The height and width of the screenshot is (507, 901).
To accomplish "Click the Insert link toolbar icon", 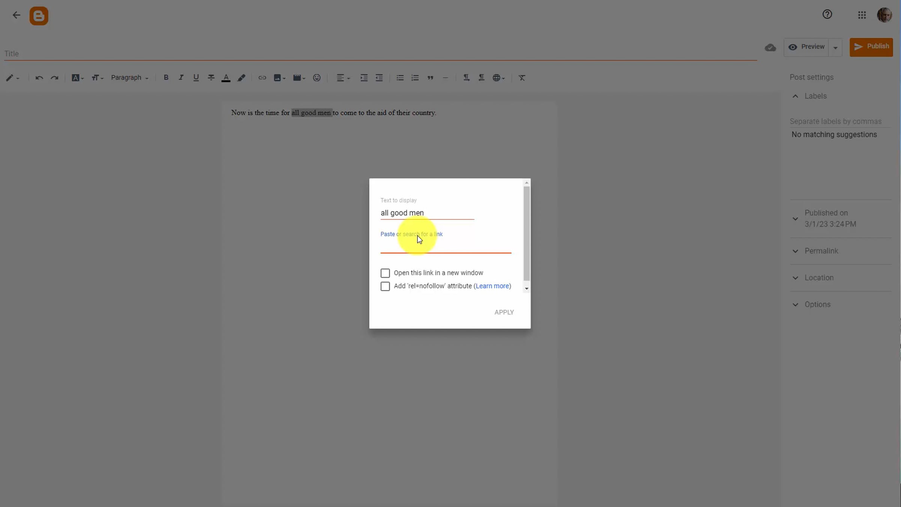I will point(262,78).
